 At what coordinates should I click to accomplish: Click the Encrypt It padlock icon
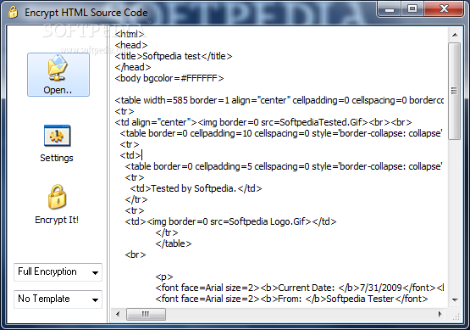pyautogui.click(x=57, y=197)
